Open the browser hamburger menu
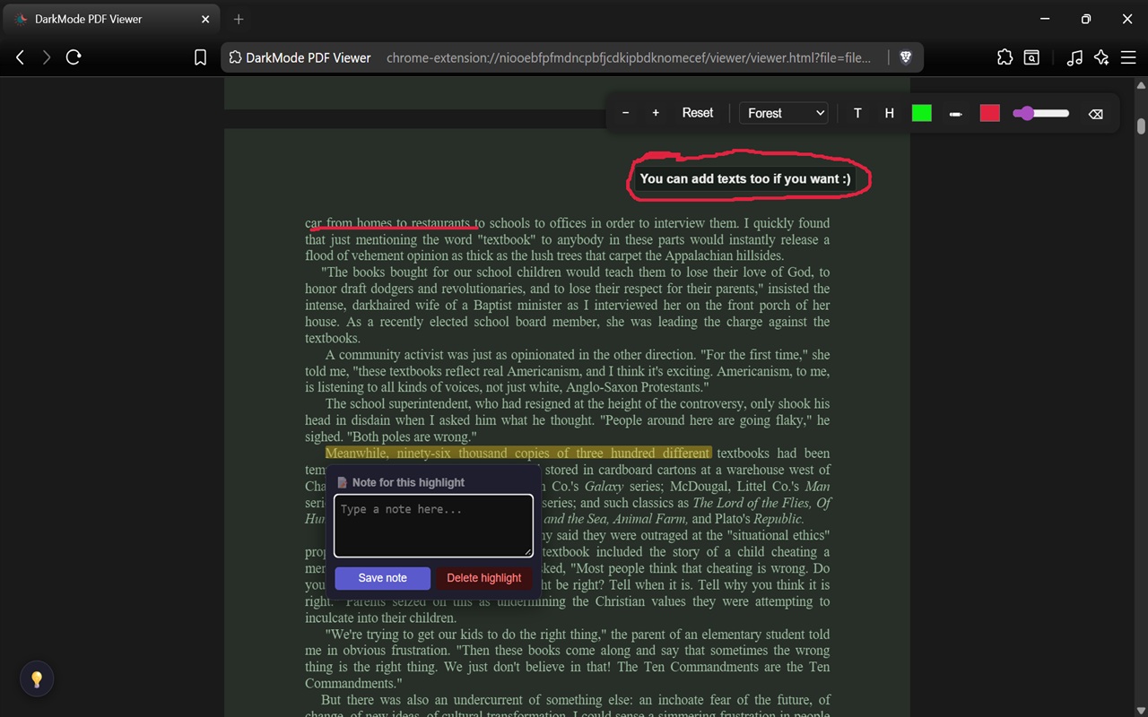Image resolution: width=1148 pixels, height=717 pixels. click(1128, 57)
